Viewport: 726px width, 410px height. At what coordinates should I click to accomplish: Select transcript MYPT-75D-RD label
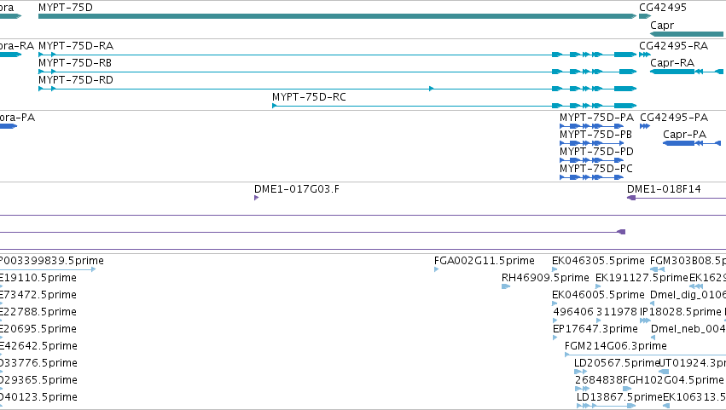[76, 80]
